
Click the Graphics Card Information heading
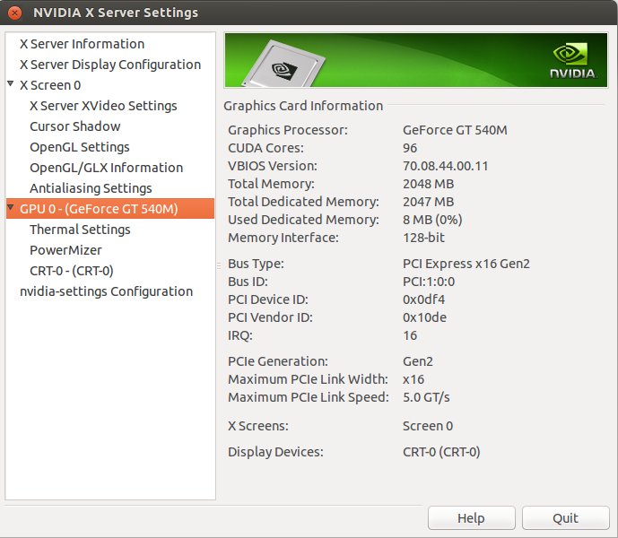[303, 106]
